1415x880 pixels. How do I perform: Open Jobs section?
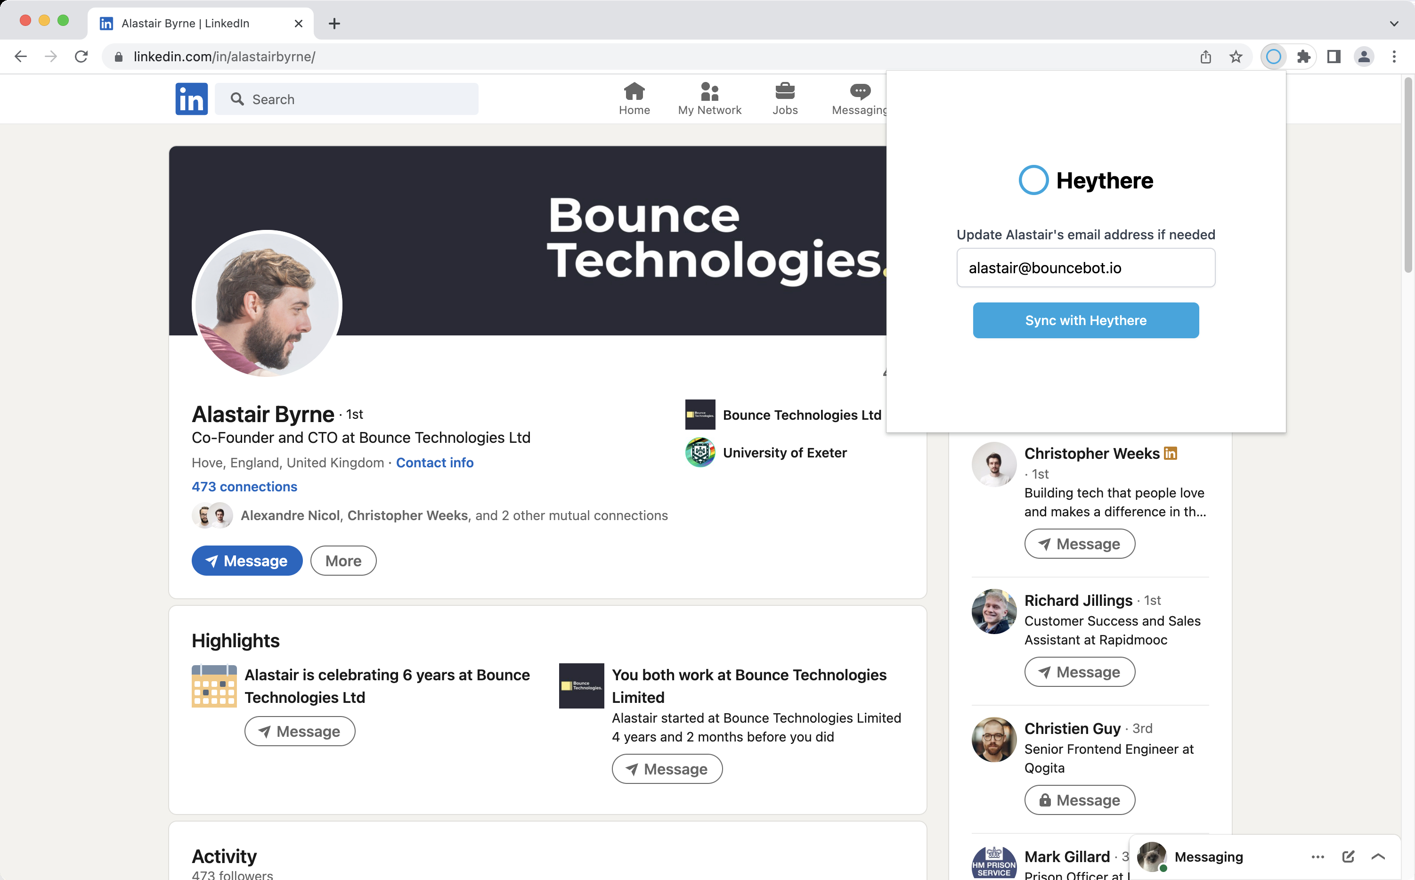click(x=785, y=99)
